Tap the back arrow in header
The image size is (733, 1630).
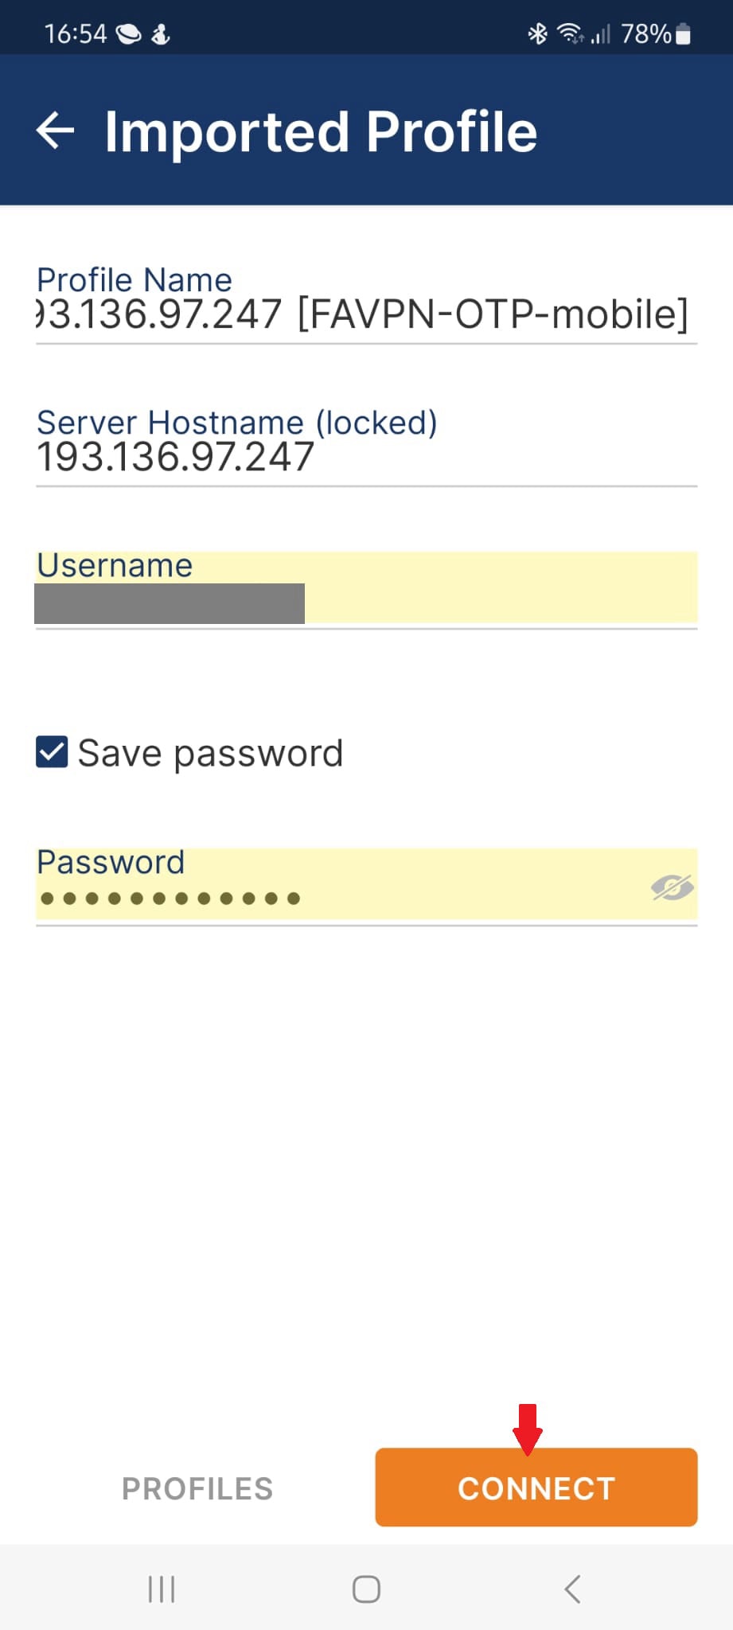pyautogui.click(x=55, y=131)
